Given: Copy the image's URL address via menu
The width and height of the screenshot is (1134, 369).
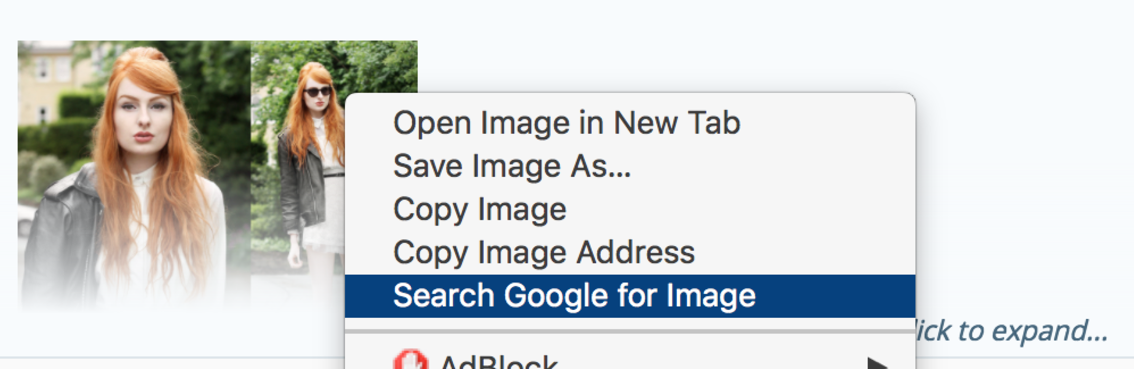Looking at the screenshot, I should 544,252.
